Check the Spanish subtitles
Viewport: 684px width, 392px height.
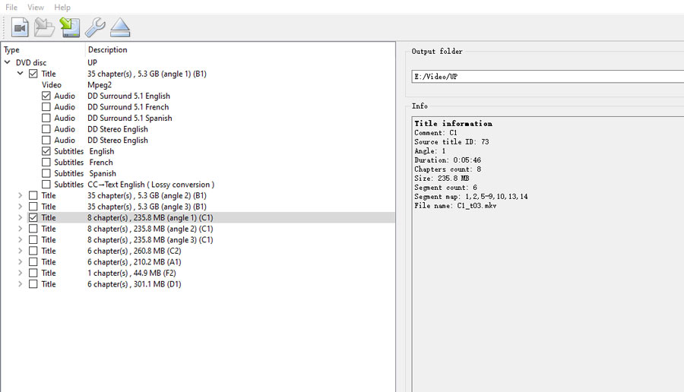(x=46, y=173)
